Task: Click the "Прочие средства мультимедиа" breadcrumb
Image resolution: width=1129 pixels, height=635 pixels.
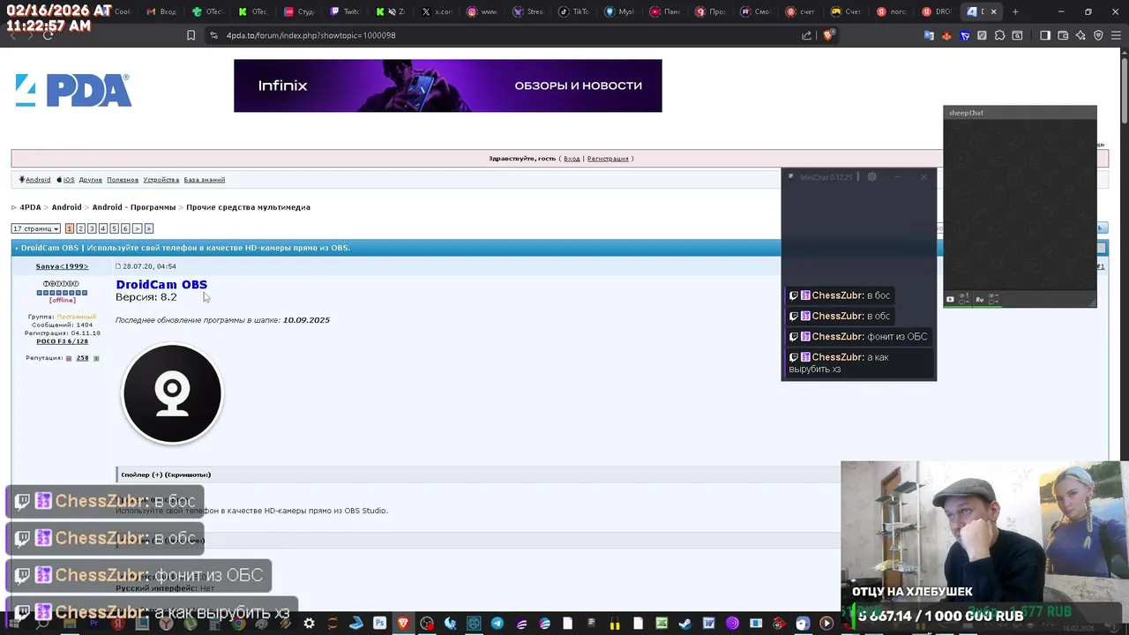Action: pyautogui.click(x=248, y=207)
